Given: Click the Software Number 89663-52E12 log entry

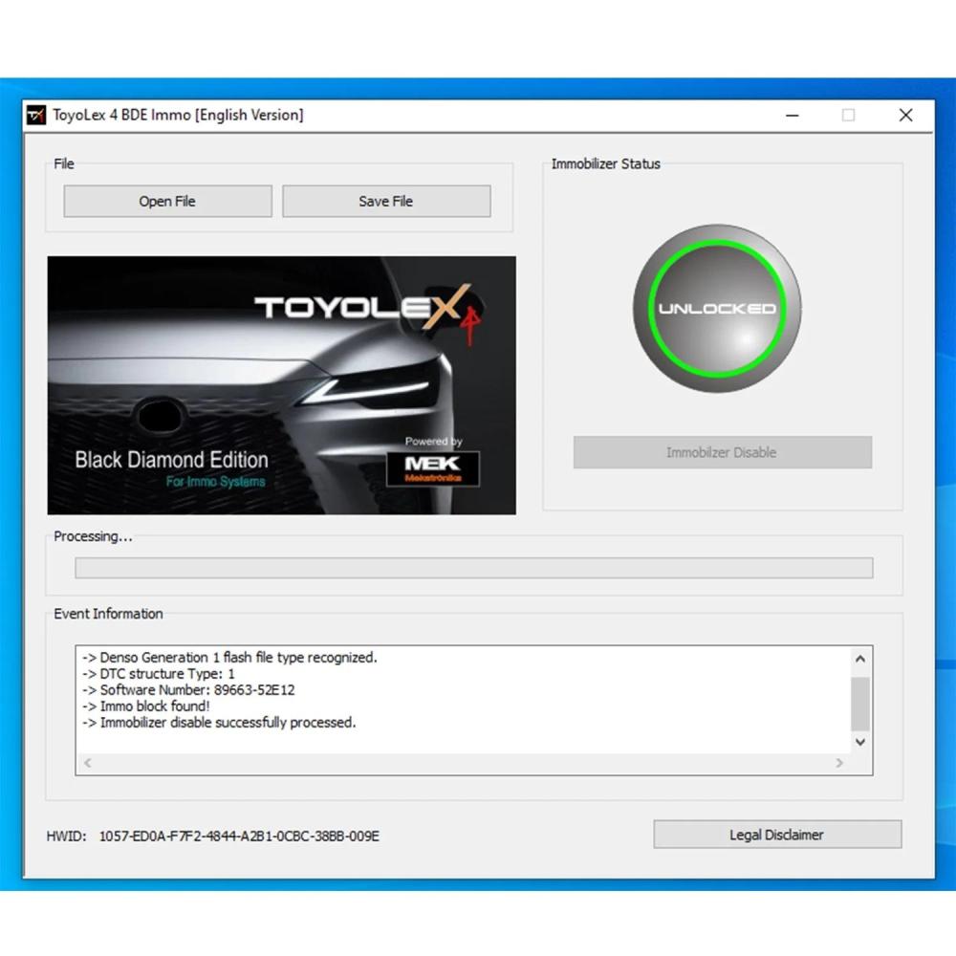Looking at the screenshot, I should (x=188, y=689).
